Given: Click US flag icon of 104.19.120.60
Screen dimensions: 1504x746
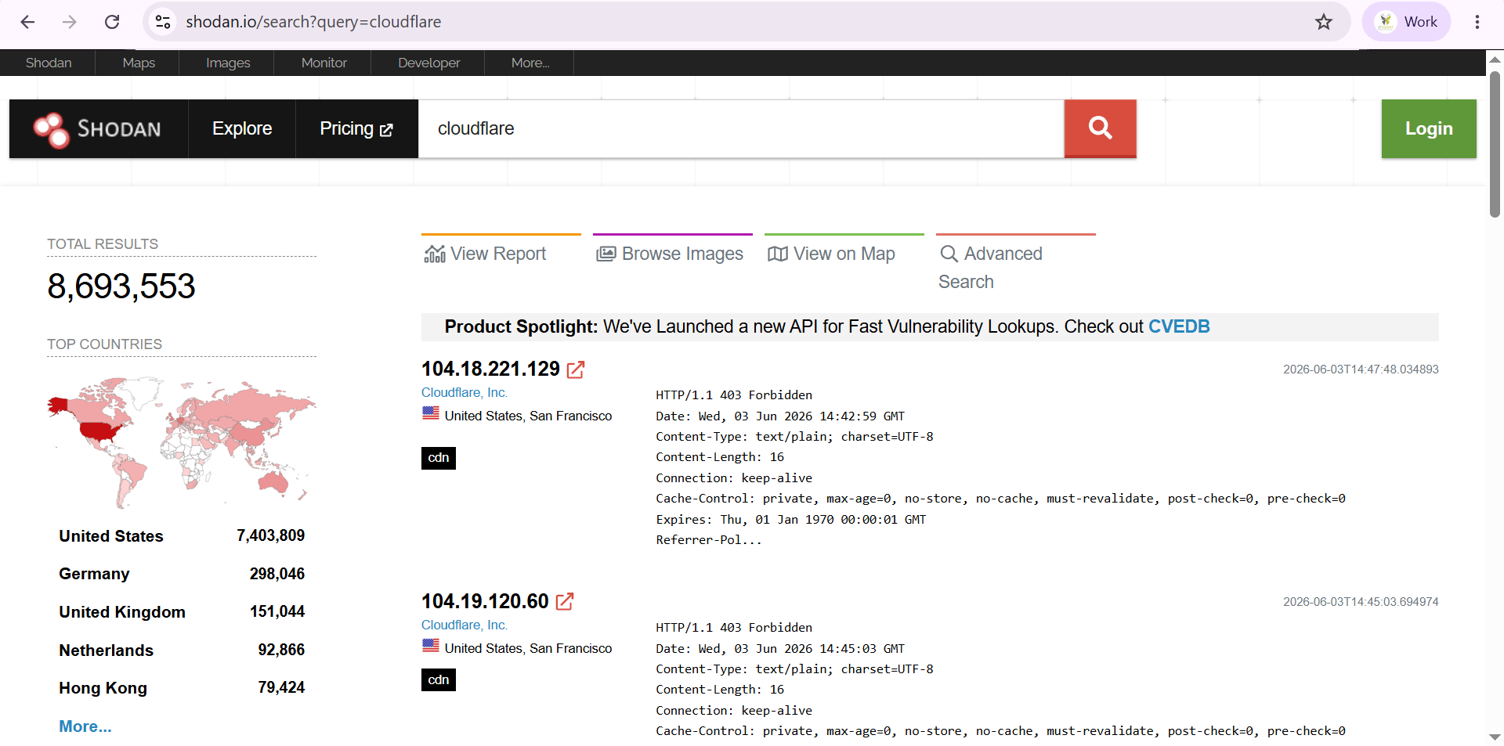Looking at the screenshot, I should (x=431, y=646).
